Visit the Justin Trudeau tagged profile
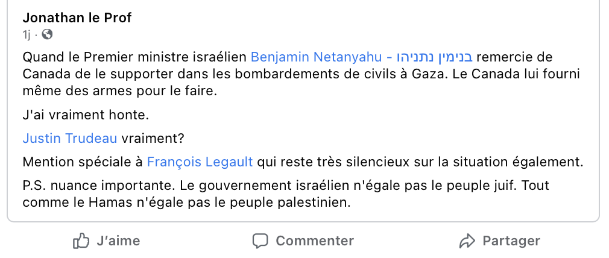609x258 pixels. click(x=69, y=139)
